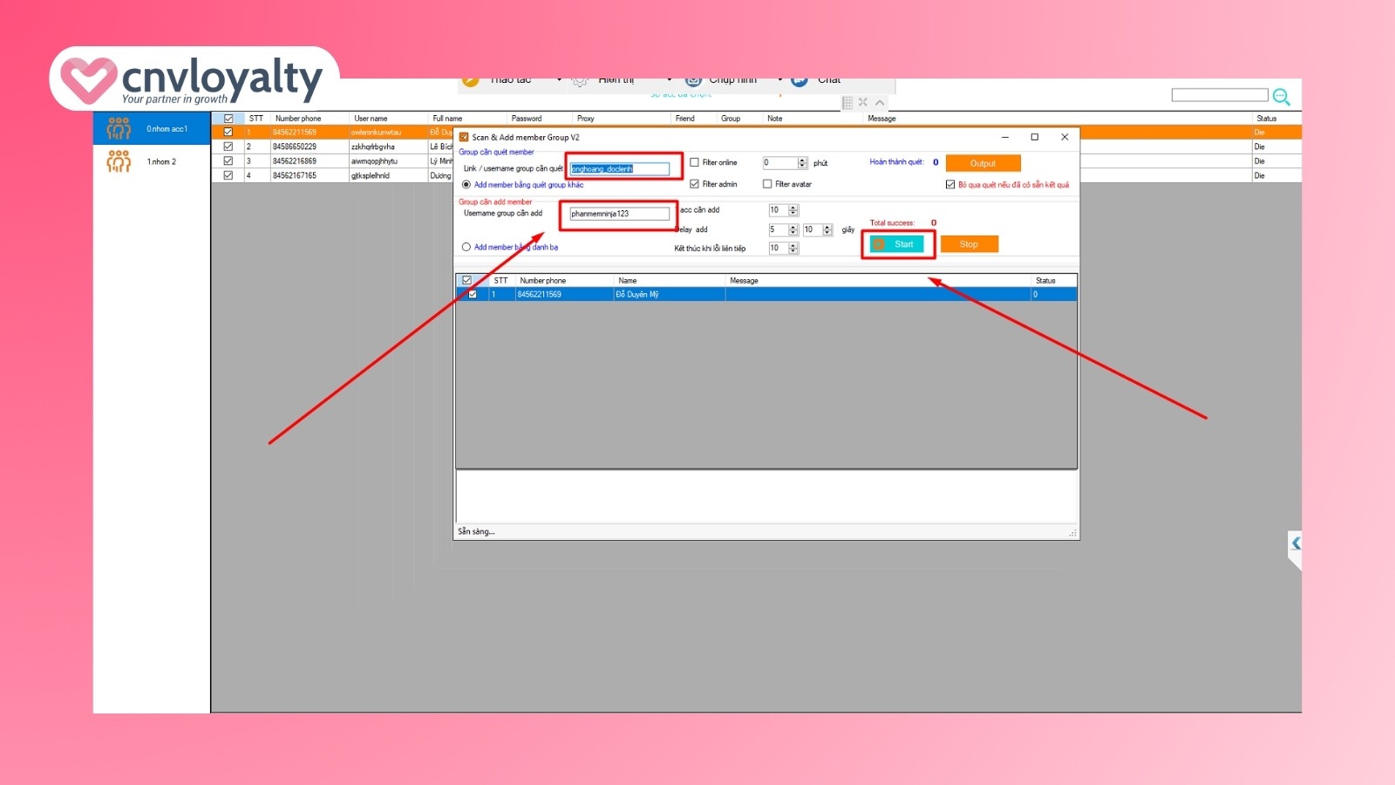Click the magnifier search icon at top right
1395x785 pixels.
[x=1281, y=97]
